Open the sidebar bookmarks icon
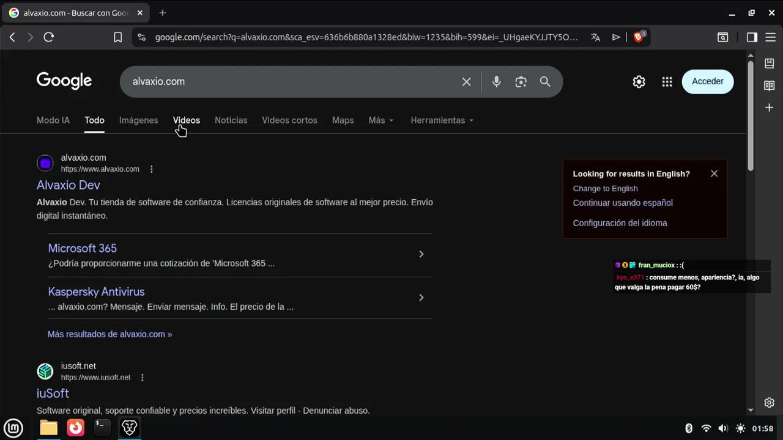The width and height of the screenshot is (783, 440). click(x=770, y=64)
